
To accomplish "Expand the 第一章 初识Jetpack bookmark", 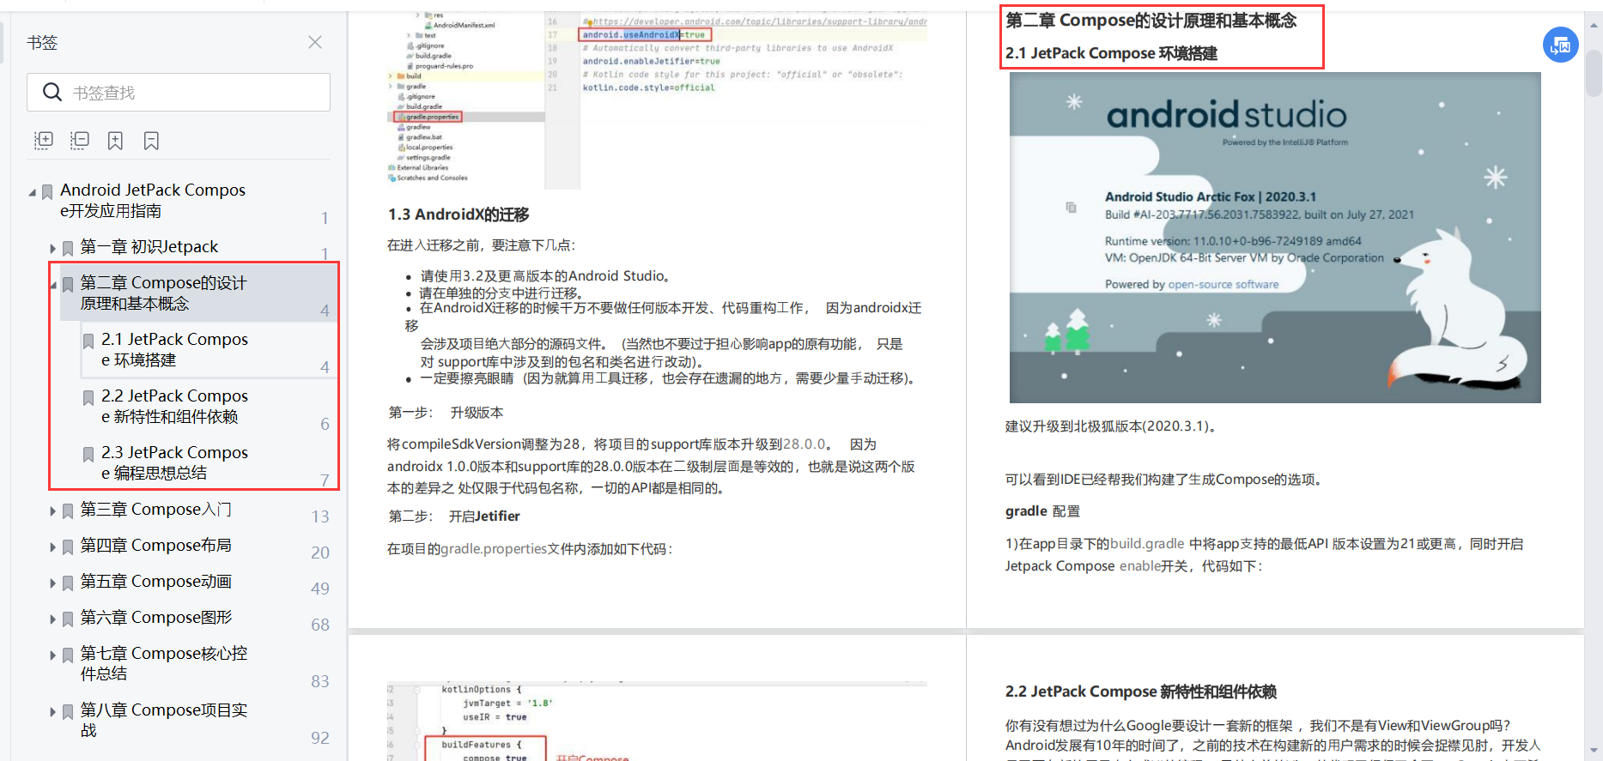I will pyautogui.click(x=52, y=249).
